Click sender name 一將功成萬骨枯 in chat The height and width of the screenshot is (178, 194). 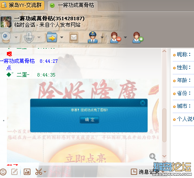(x=17, y=61)
